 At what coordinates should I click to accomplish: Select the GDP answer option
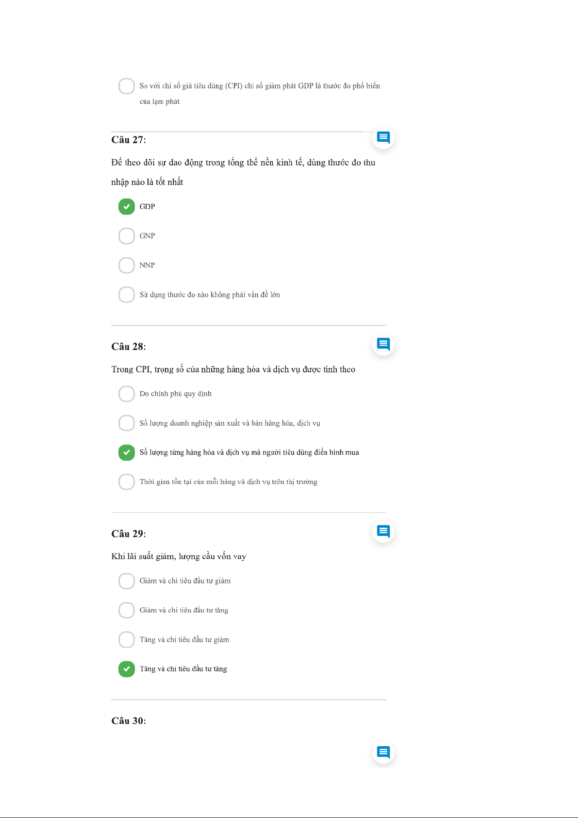tap(127, 207)
